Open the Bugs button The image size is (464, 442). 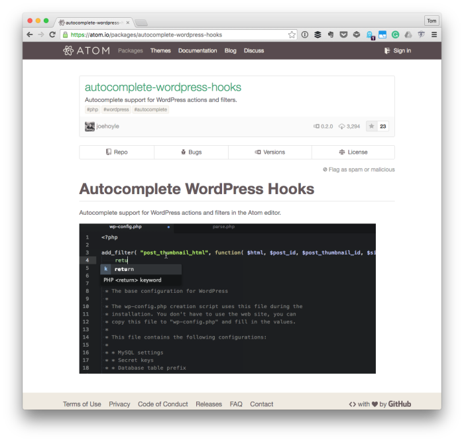click(191, 152)
